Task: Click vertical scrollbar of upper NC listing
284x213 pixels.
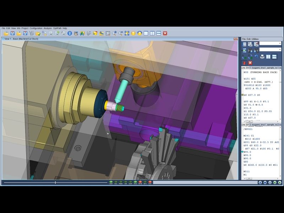Action: (280, 95)
